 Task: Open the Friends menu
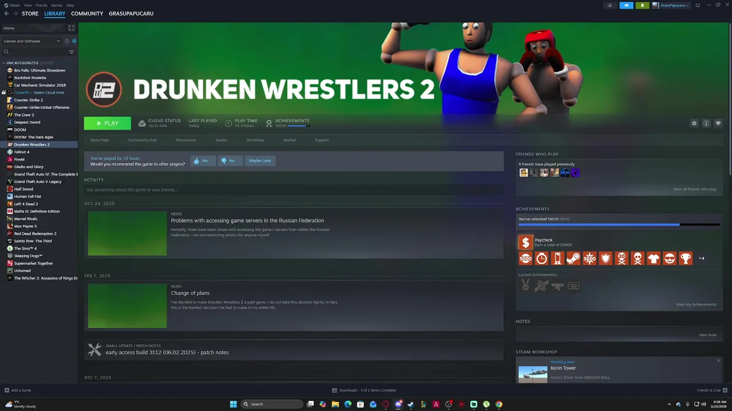tap(42, 5)
